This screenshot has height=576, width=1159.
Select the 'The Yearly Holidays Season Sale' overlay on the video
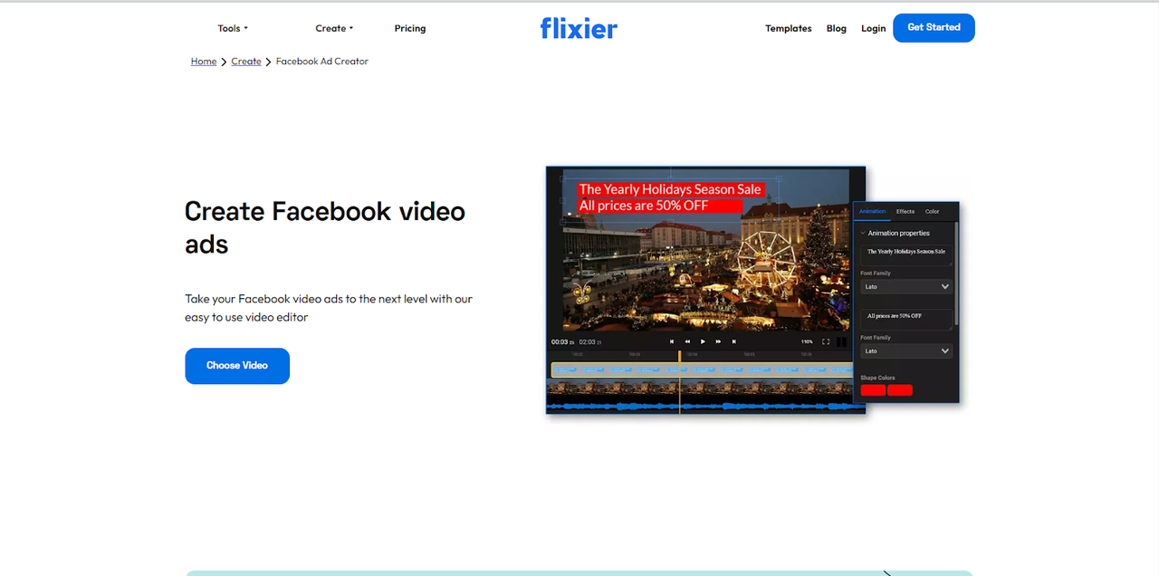point(670,189)
